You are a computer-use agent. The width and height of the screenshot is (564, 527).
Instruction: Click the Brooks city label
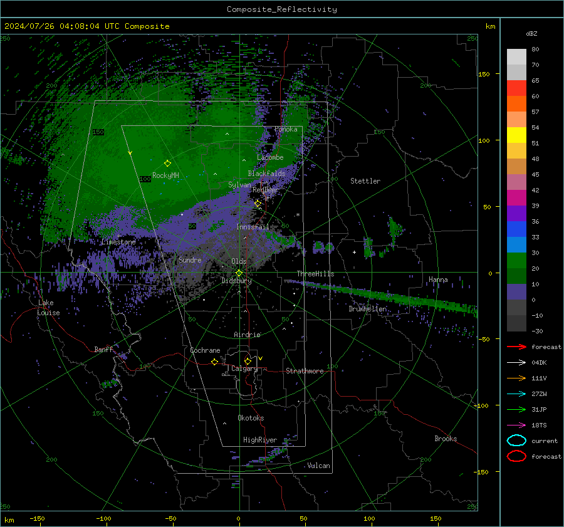pyautogui.click(x=446, y=439)
